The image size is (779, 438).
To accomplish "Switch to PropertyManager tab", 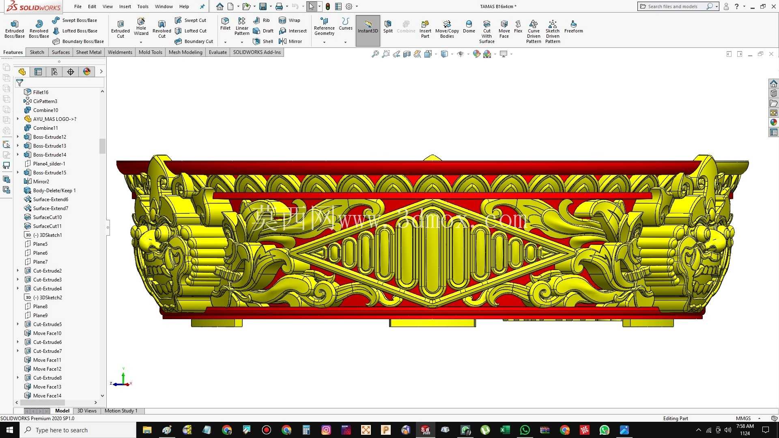I will 38,72.
